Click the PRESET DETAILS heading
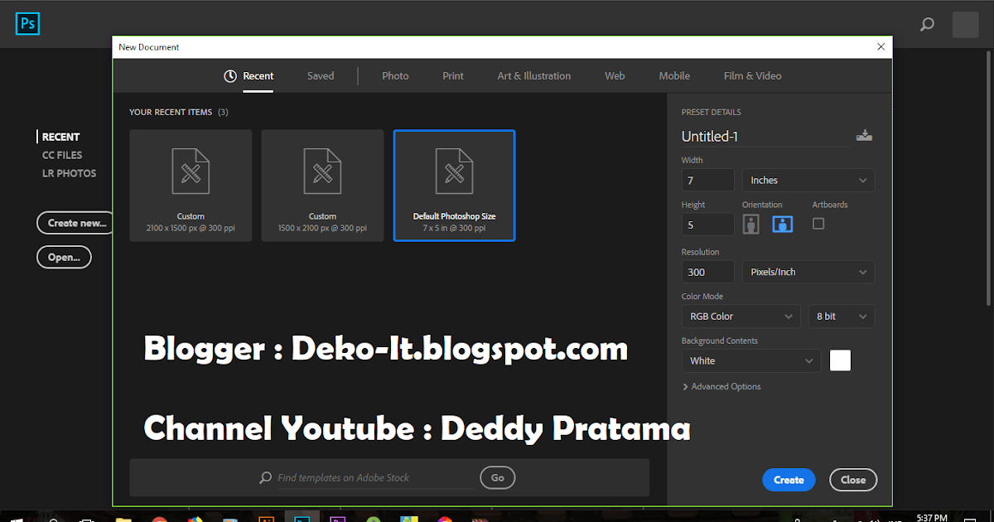 coord(712,112)
